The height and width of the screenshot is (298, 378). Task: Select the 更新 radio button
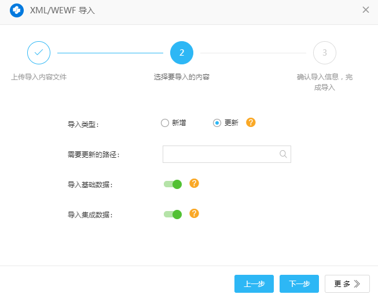pyautogui.click(x=217, y=123)
